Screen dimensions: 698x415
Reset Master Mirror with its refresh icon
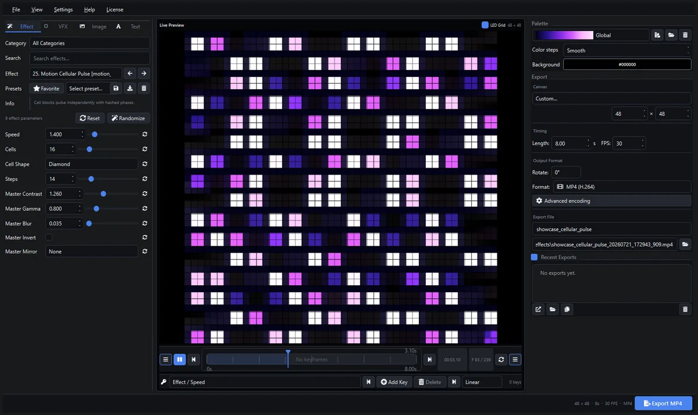144,251
